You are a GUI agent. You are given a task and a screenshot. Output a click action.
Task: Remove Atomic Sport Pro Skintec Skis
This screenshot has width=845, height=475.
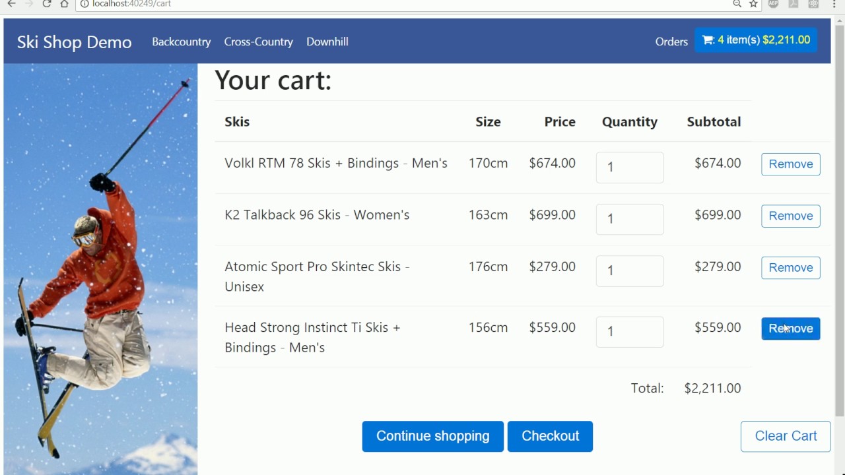[x=791, y=268]
